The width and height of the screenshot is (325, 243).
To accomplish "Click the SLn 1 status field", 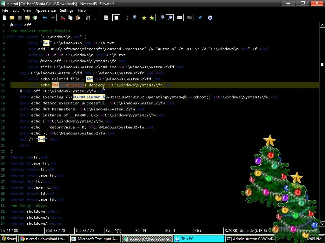I will [x=179, y=230].
